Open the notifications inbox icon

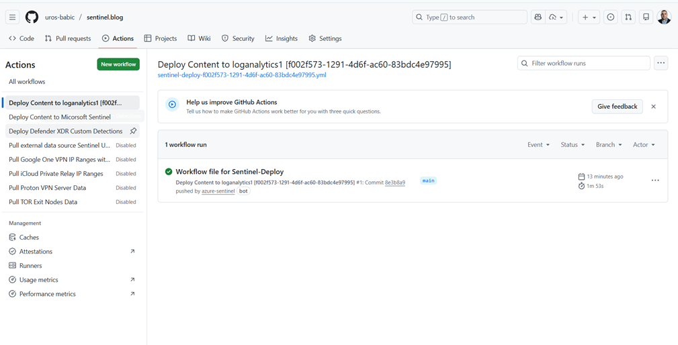tap(646, 17)
